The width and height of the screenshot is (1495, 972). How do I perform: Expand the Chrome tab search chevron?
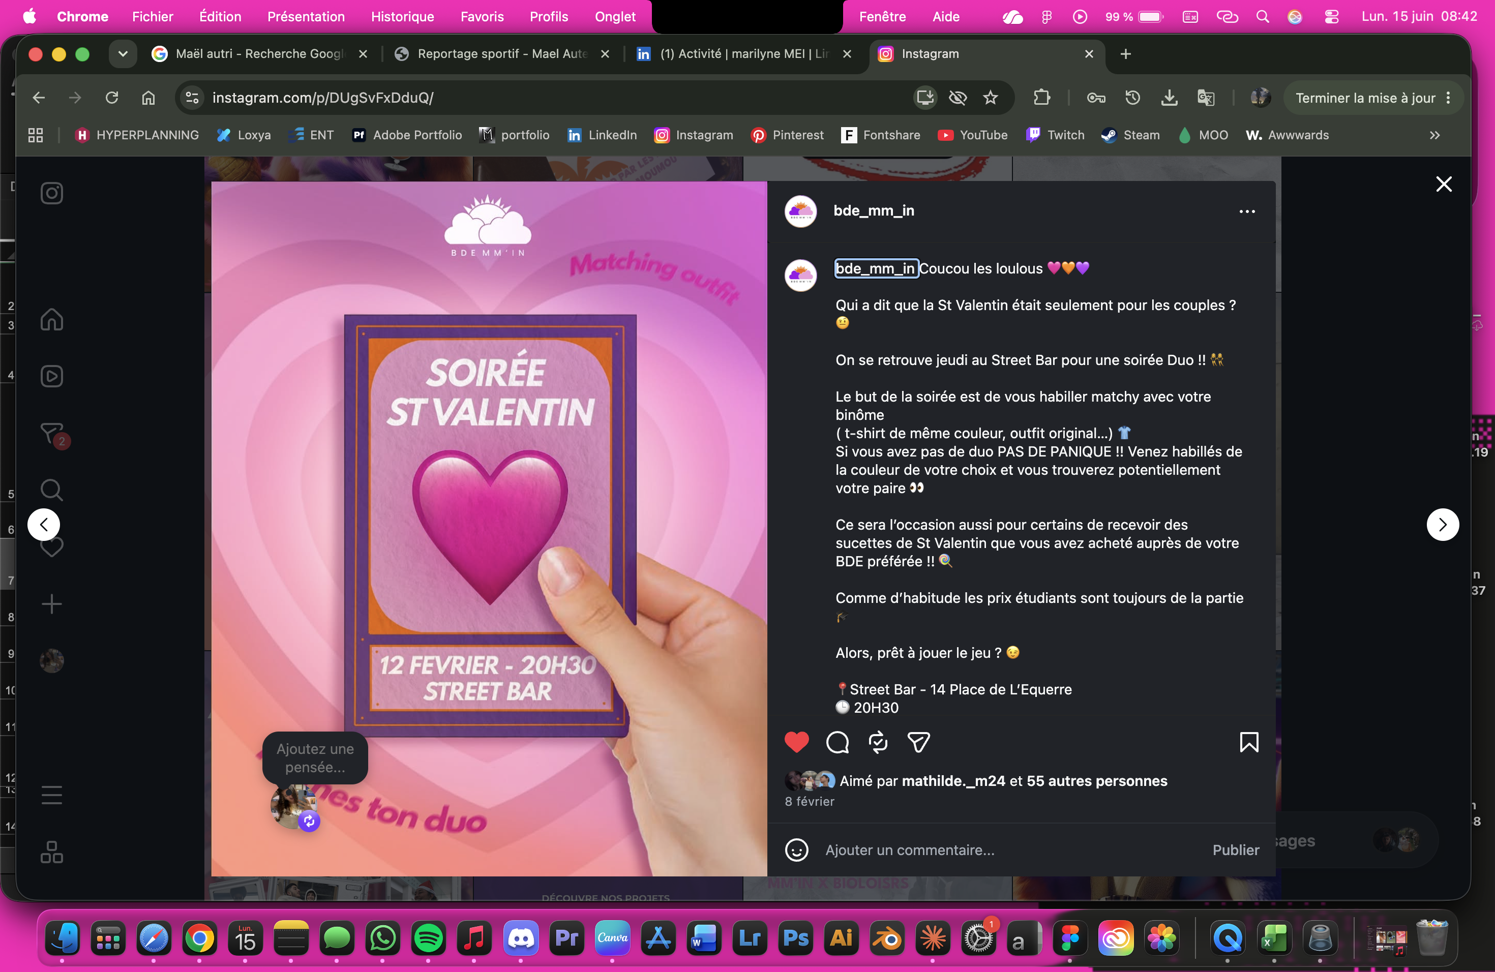click(123, 54)
